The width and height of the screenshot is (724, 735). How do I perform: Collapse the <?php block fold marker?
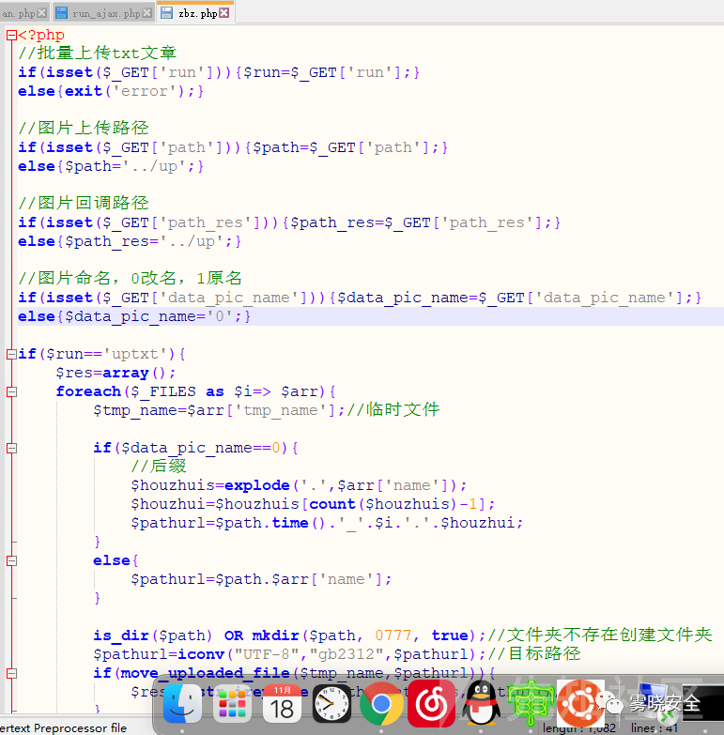click(11, 35)
